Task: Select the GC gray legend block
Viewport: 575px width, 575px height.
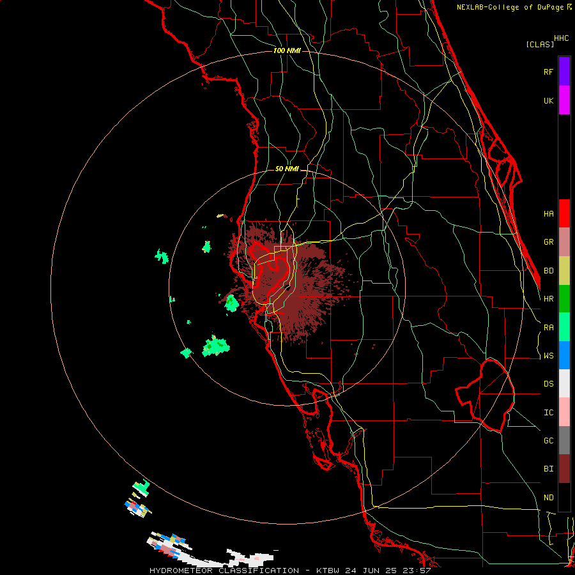Action: pos(564,440)
